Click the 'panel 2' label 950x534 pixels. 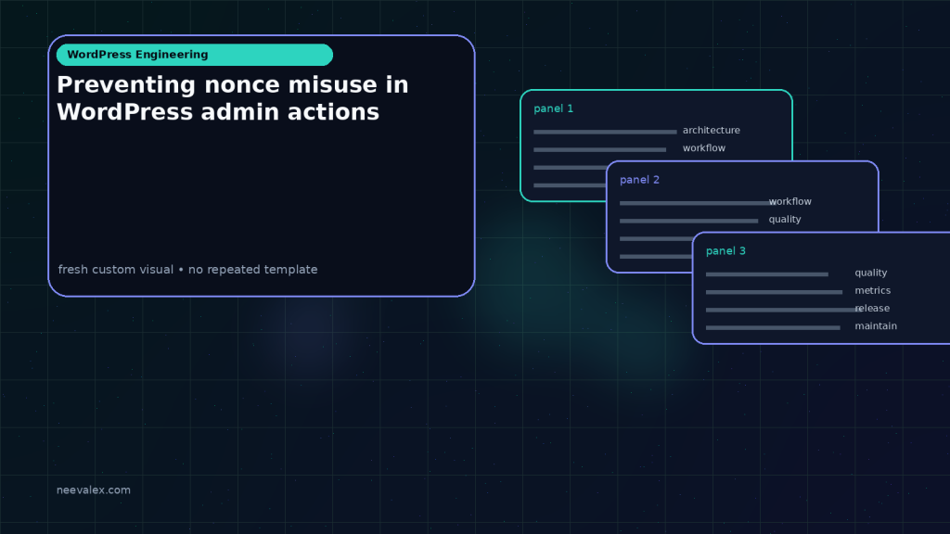[639, 180]
